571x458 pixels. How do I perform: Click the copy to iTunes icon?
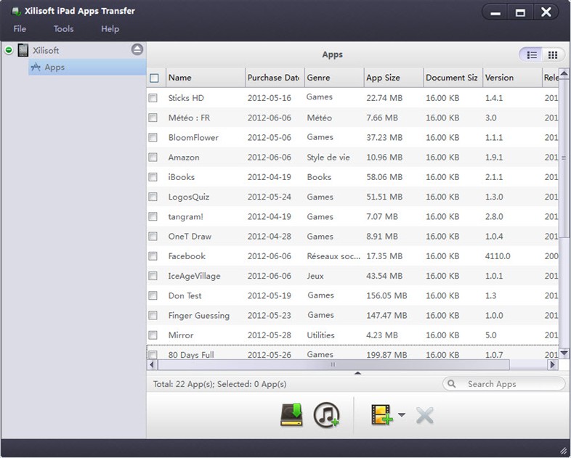point(326,414)
